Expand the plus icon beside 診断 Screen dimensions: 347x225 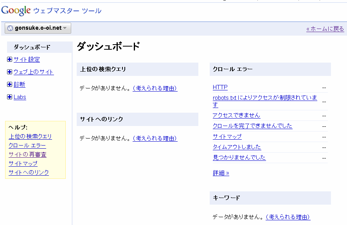(9, 85)
